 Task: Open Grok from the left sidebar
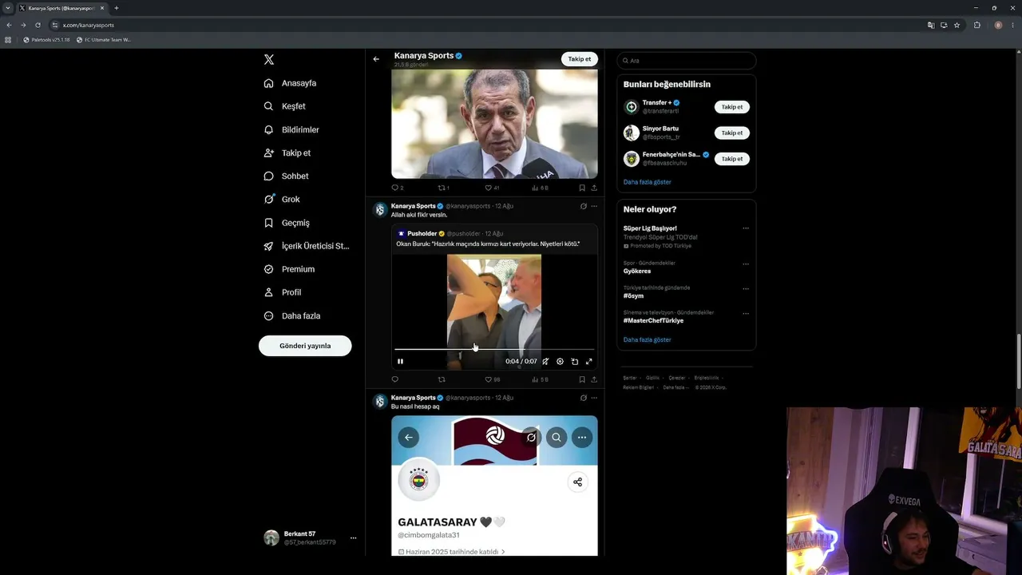click(282, 199)
